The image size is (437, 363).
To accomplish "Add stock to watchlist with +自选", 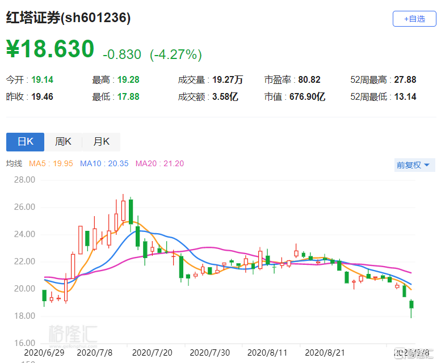I will pos(414,19).
